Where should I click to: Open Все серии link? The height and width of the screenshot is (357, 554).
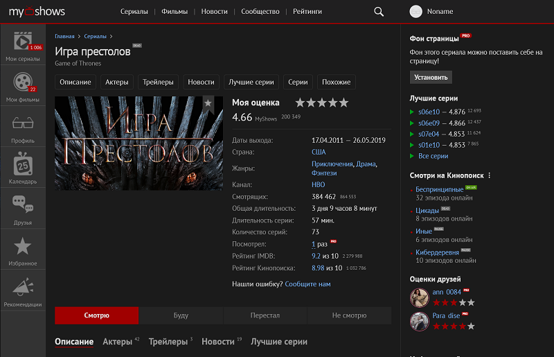[434, 156]
